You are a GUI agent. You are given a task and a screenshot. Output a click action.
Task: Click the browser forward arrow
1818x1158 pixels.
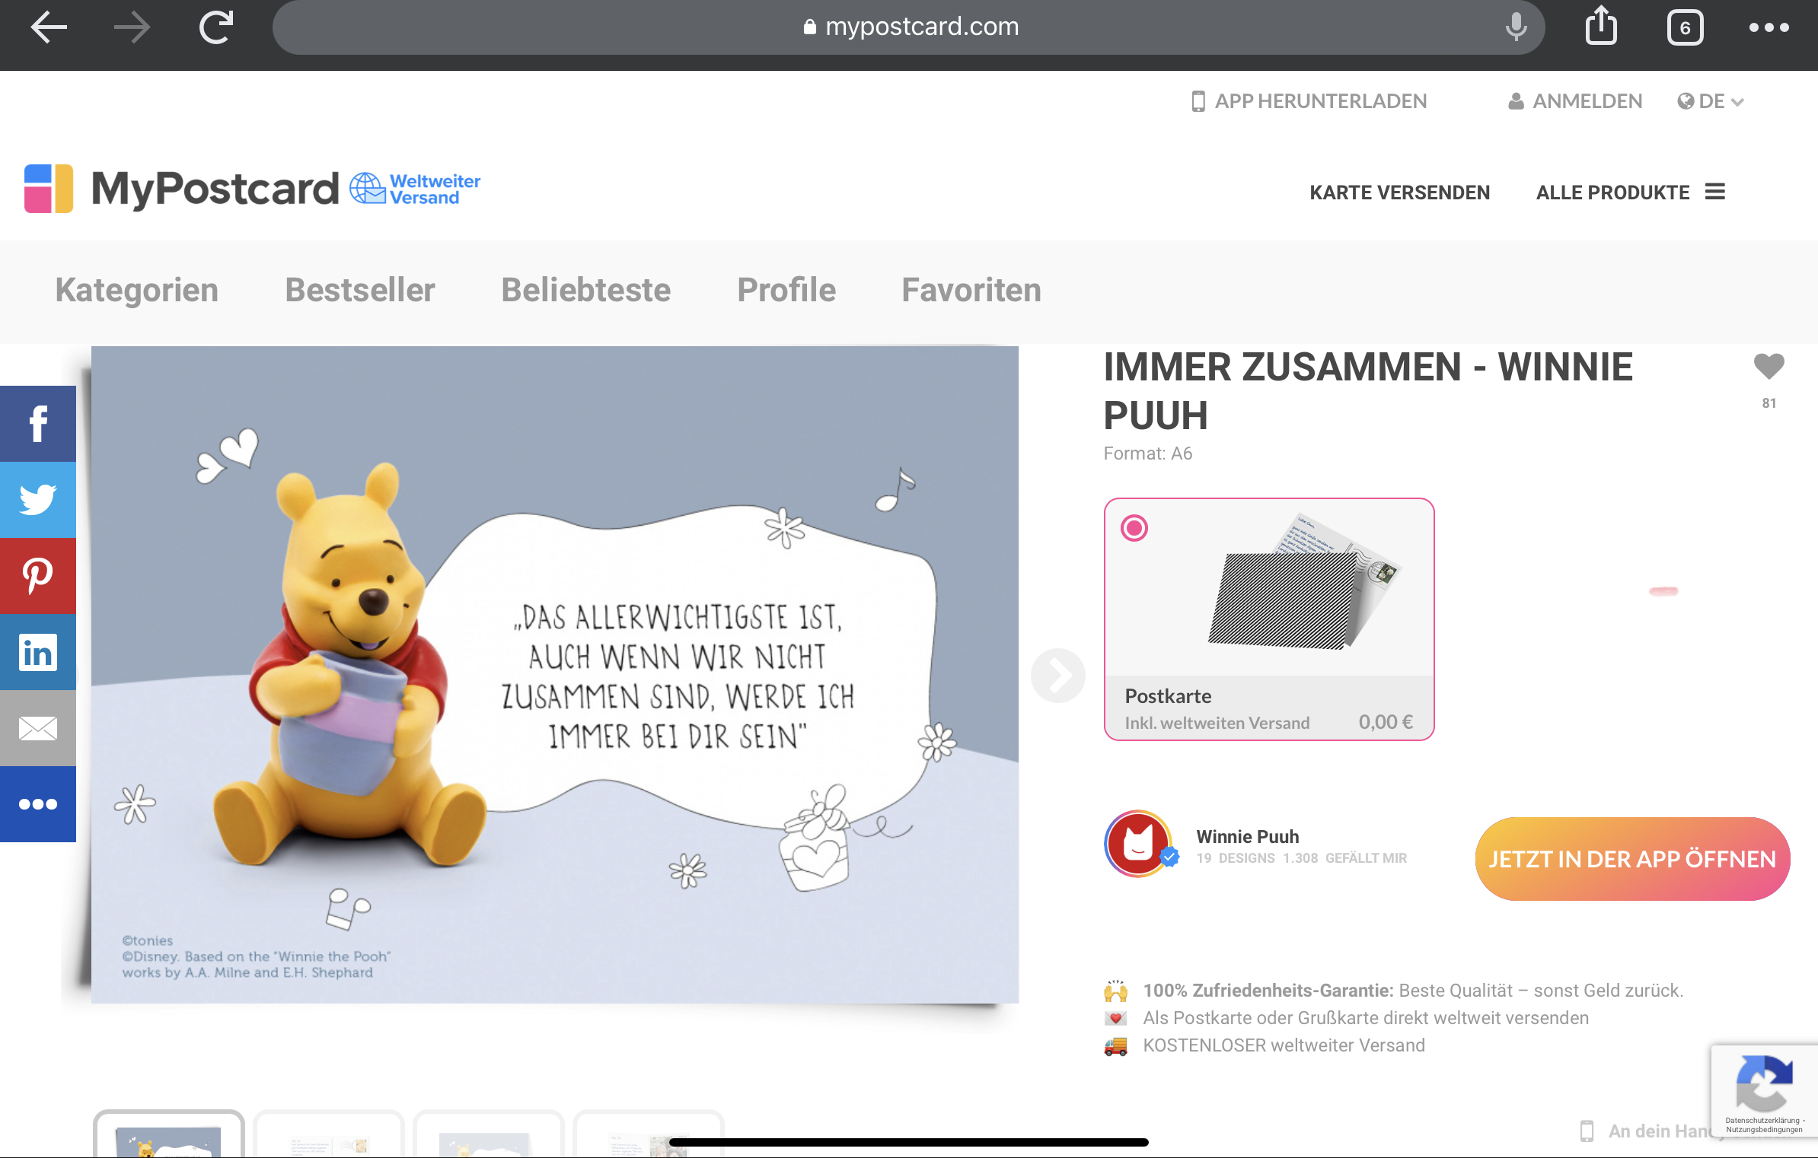pyautogui.click(x=132, y=27)
